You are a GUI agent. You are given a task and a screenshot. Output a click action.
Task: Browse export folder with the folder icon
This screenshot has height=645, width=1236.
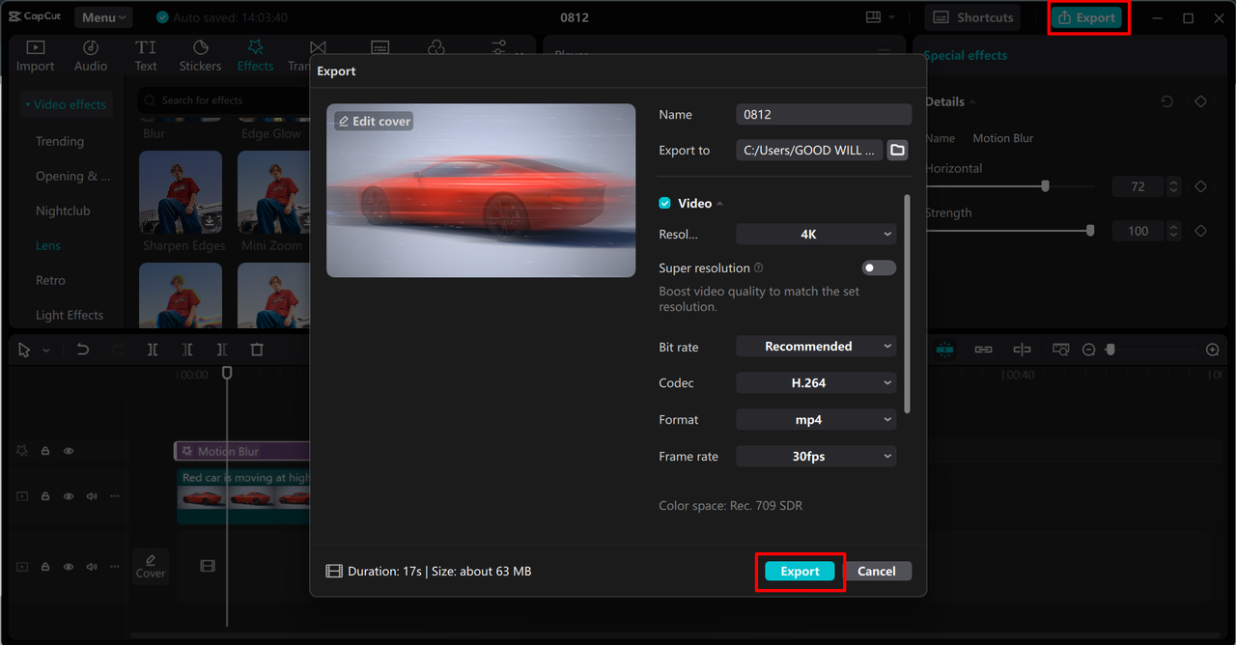(897, 150)
